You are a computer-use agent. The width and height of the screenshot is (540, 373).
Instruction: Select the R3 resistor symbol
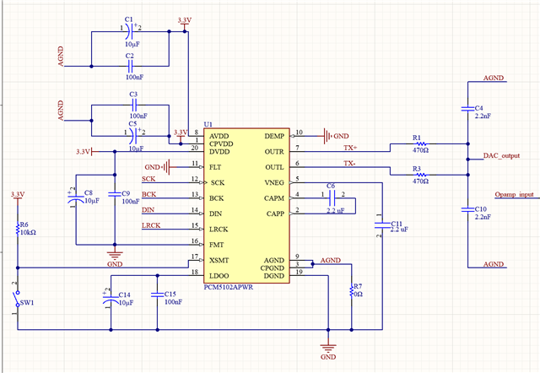pyautogui.click(x=421, y=175)
